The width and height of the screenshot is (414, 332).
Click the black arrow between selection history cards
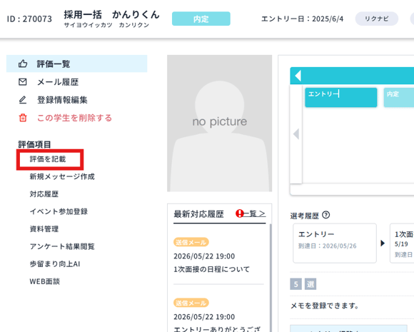coord(383,243)
